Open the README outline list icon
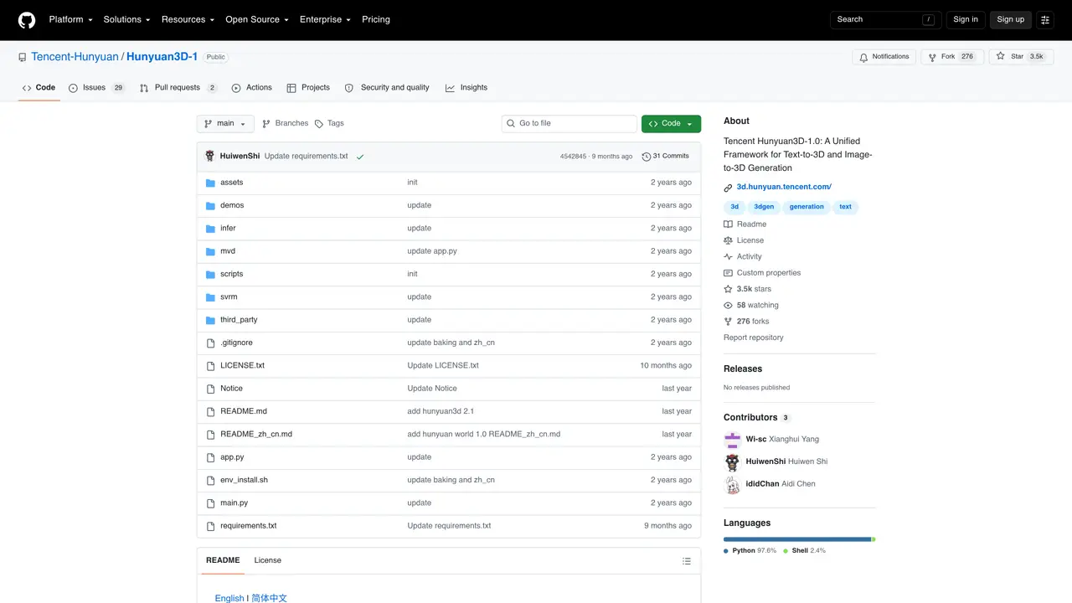The image size is (1072, 603). pos(687,561)
